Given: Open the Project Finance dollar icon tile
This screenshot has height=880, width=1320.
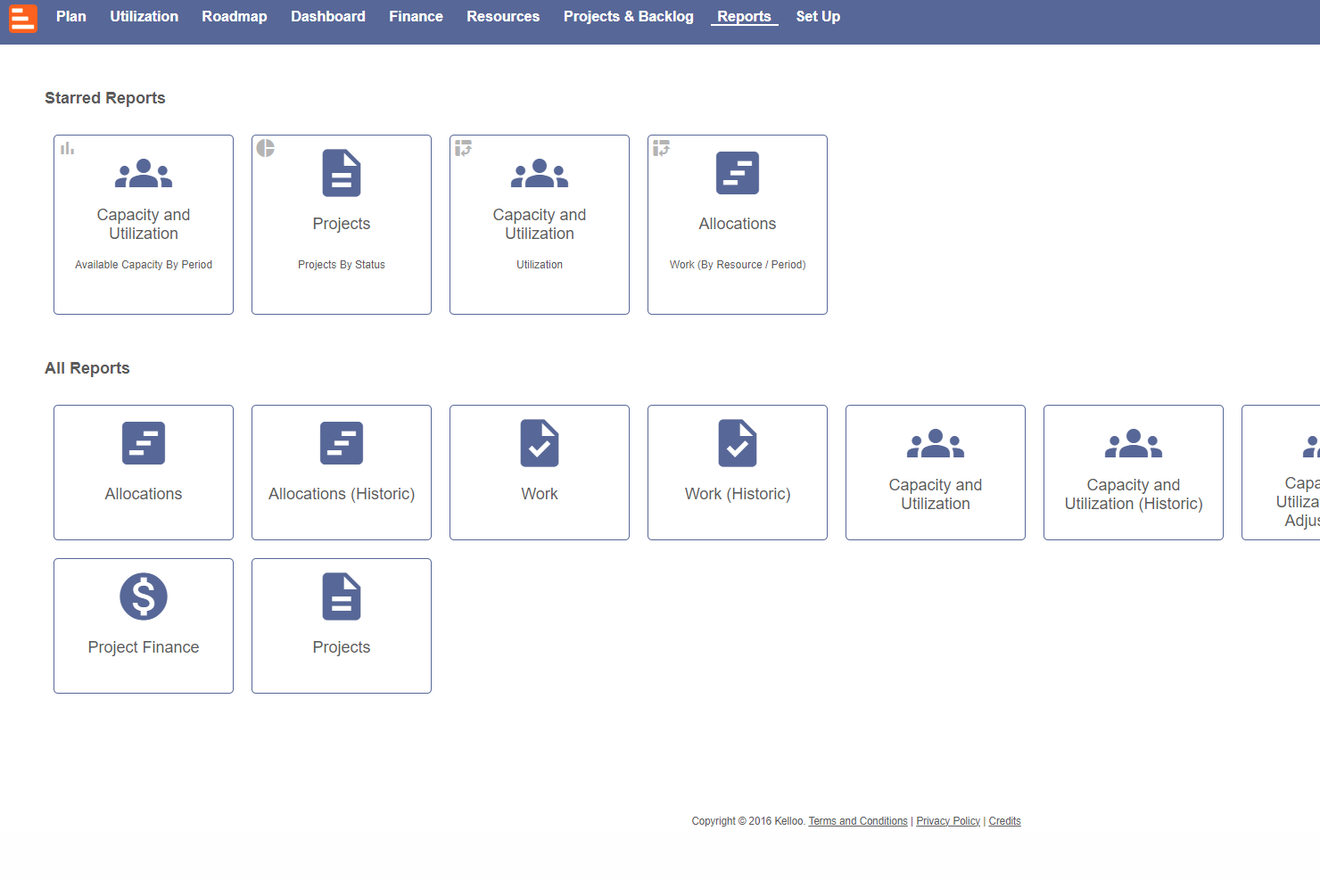Looking at the screenshot, I should click(x=144, y=626).
